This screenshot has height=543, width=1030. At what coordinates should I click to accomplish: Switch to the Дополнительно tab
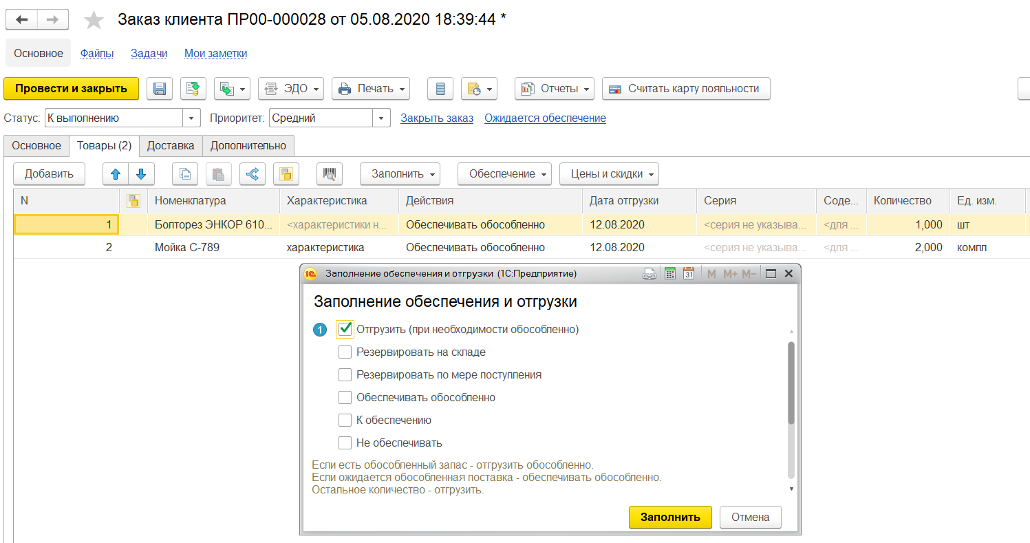248,146
